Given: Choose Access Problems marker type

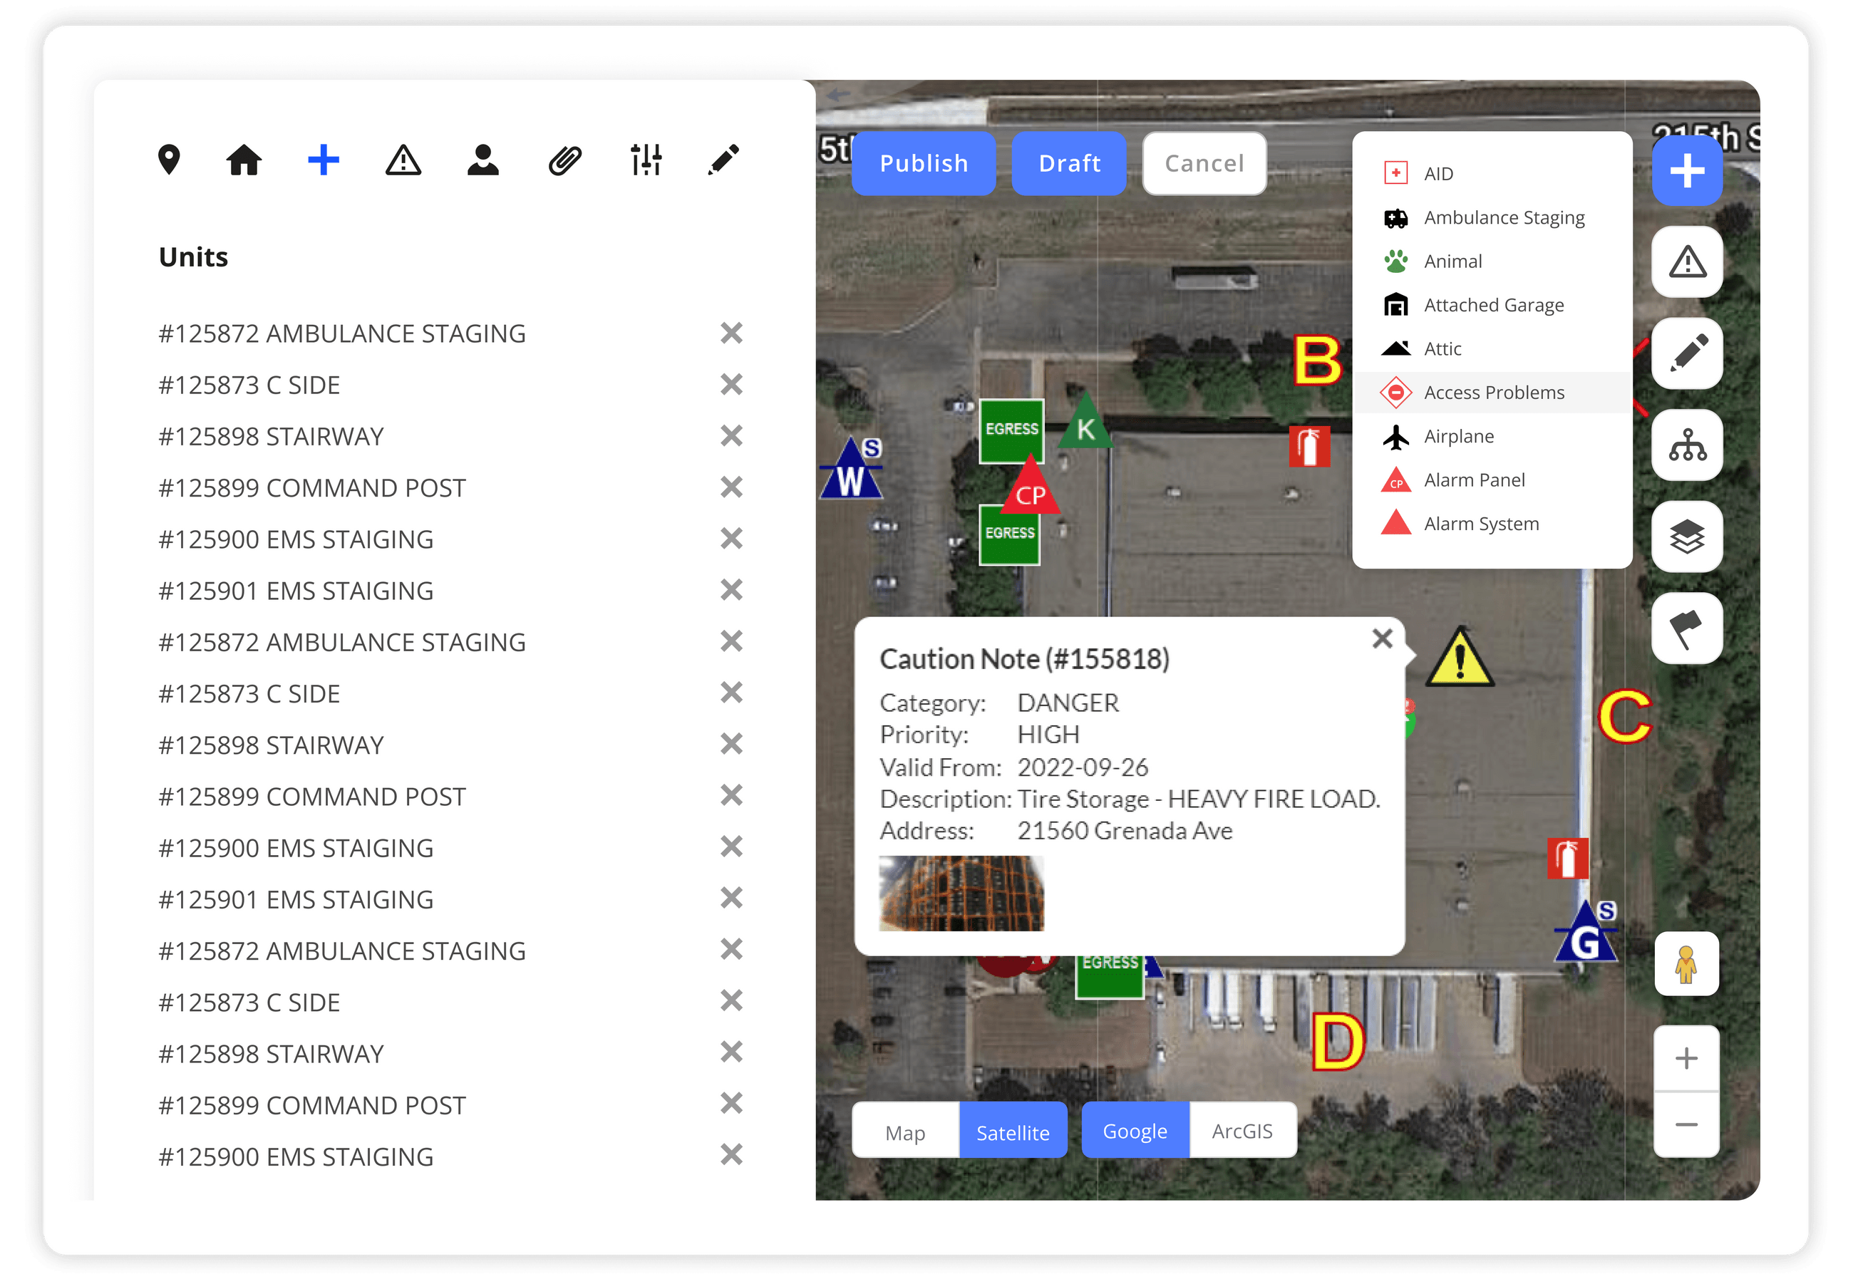Looking at the screenshot, I should point(1494,392).
